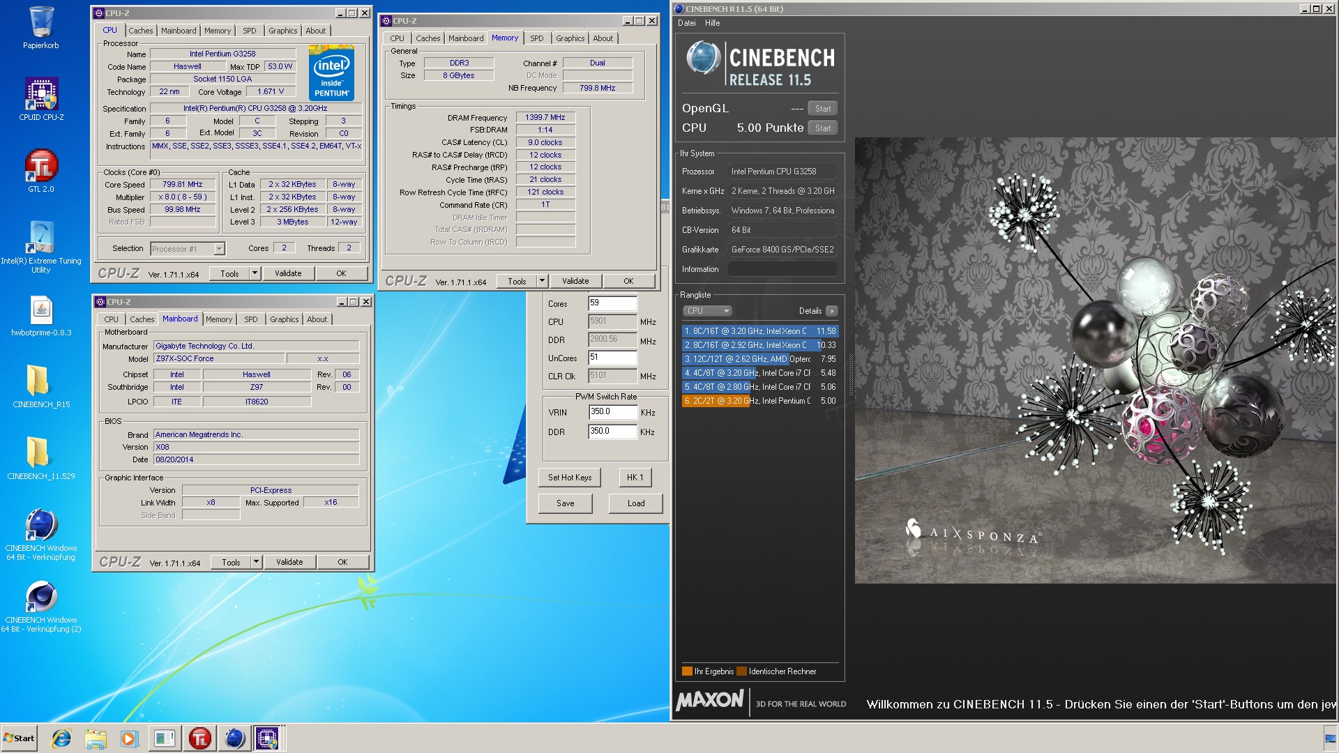The height and width of the screenshot is (753, 1339).
Task: Click the GTL taskbar icon
Action: [199, 738]
